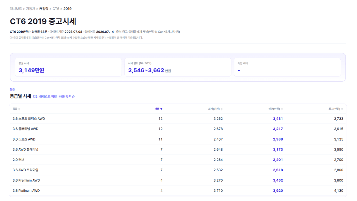Viewport: 357px width, 201px height.
Task: Click the 속한 세대 card
Action: [x=287, y=67]
